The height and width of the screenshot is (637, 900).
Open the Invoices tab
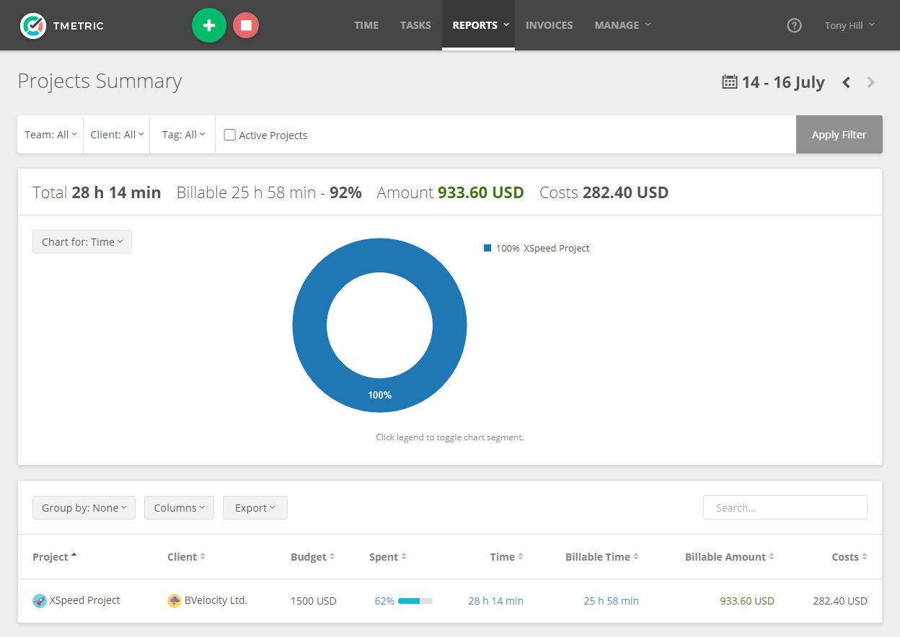(x=549, y=25)
